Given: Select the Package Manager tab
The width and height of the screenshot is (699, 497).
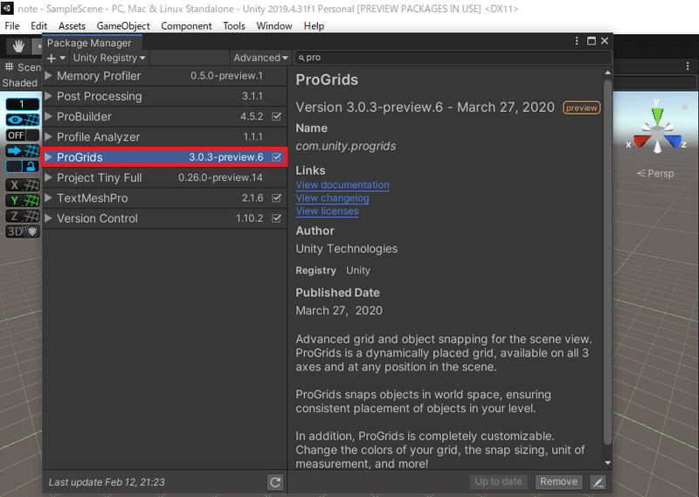Looking at the screenshot, I should (93, 43).
